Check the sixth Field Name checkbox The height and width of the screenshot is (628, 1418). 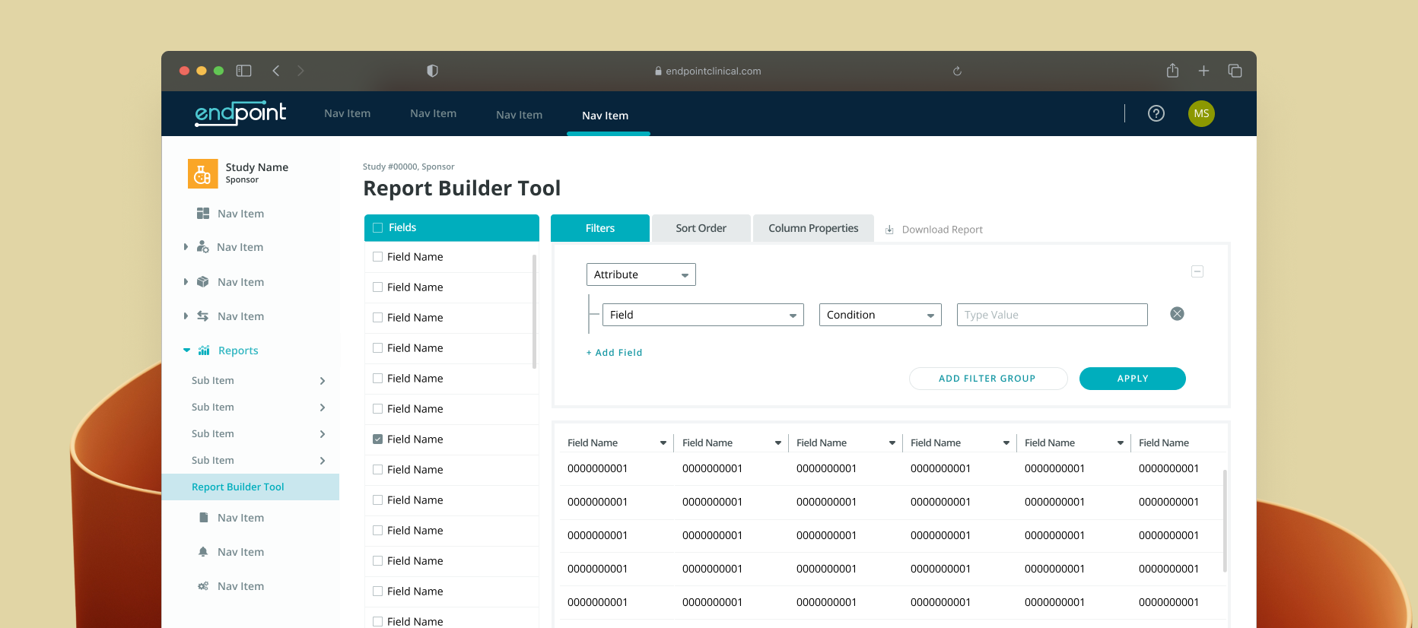pyautogui.click(x=377, y=409)
